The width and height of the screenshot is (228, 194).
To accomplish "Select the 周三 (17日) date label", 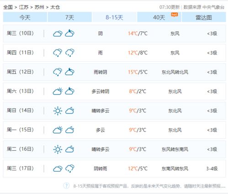I will coord(20,168).
